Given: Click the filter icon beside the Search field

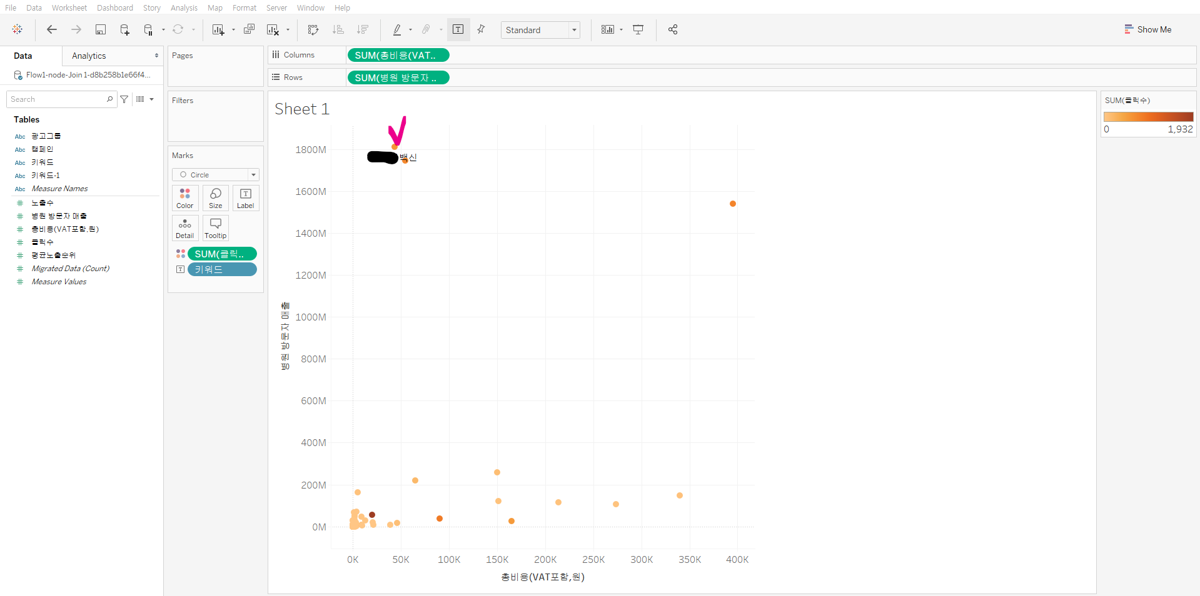Looking at the screenshot, I should tap(124, 99).
